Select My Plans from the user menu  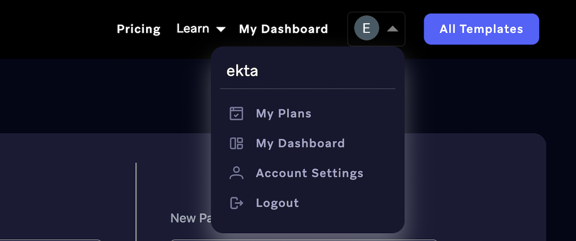283,114
